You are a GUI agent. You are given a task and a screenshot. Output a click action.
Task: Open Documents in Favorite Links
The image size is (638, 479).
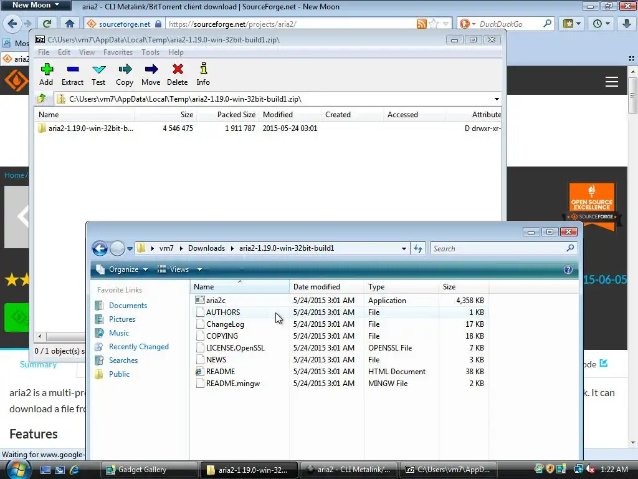pyautogui.click(x=128, y=306)
